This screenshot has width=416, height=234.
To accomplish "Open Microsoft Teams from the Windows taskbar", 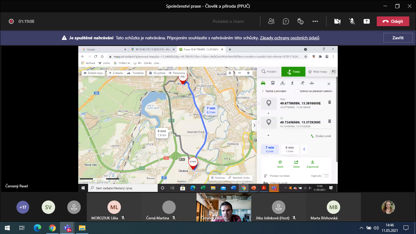I will click(x=67, y=228).
